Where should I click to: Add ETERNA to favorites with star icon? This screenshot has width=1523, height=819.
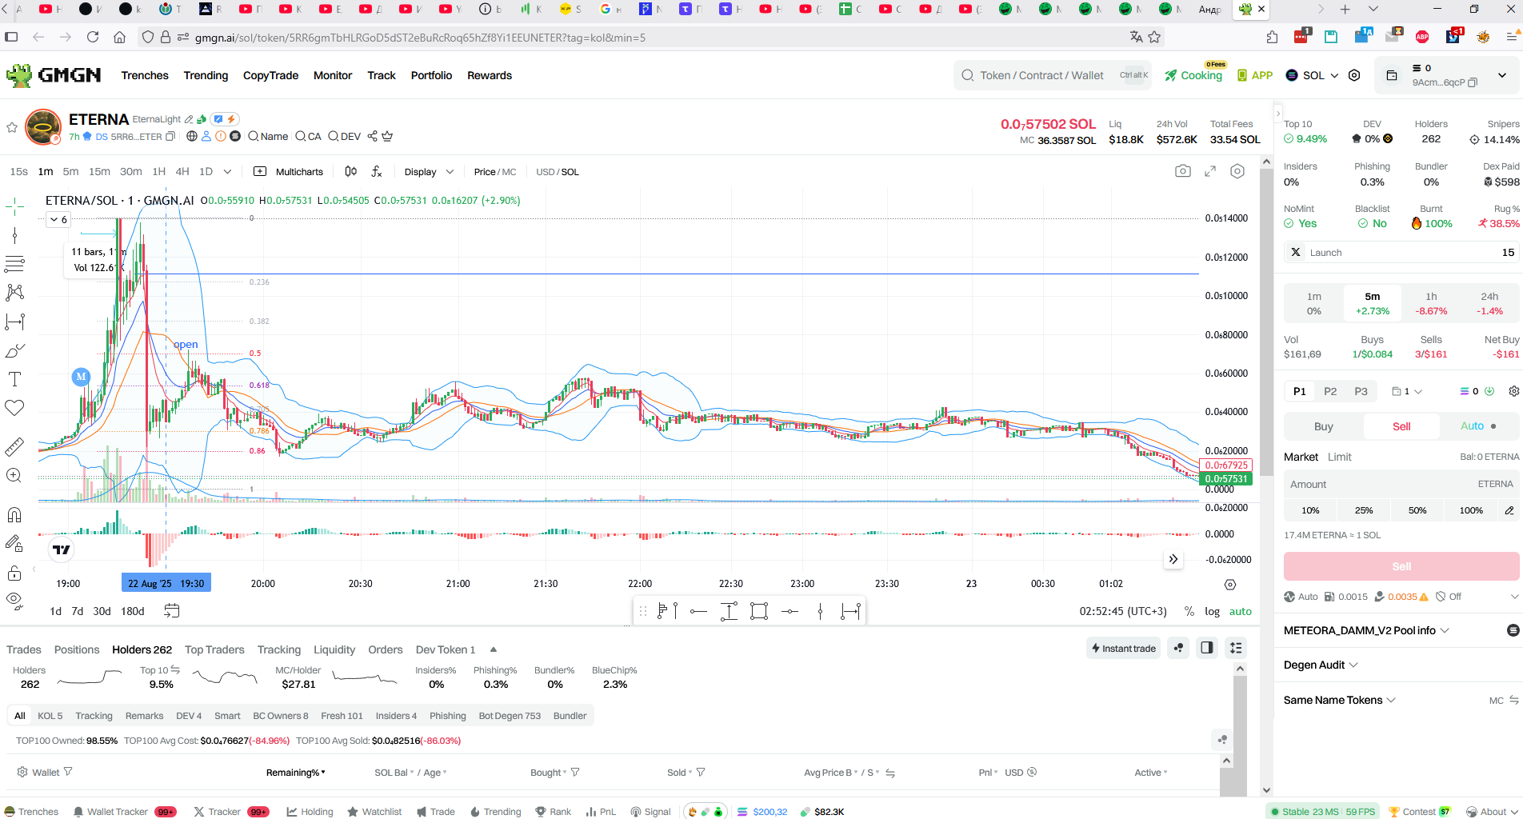(x=12, y=127)
